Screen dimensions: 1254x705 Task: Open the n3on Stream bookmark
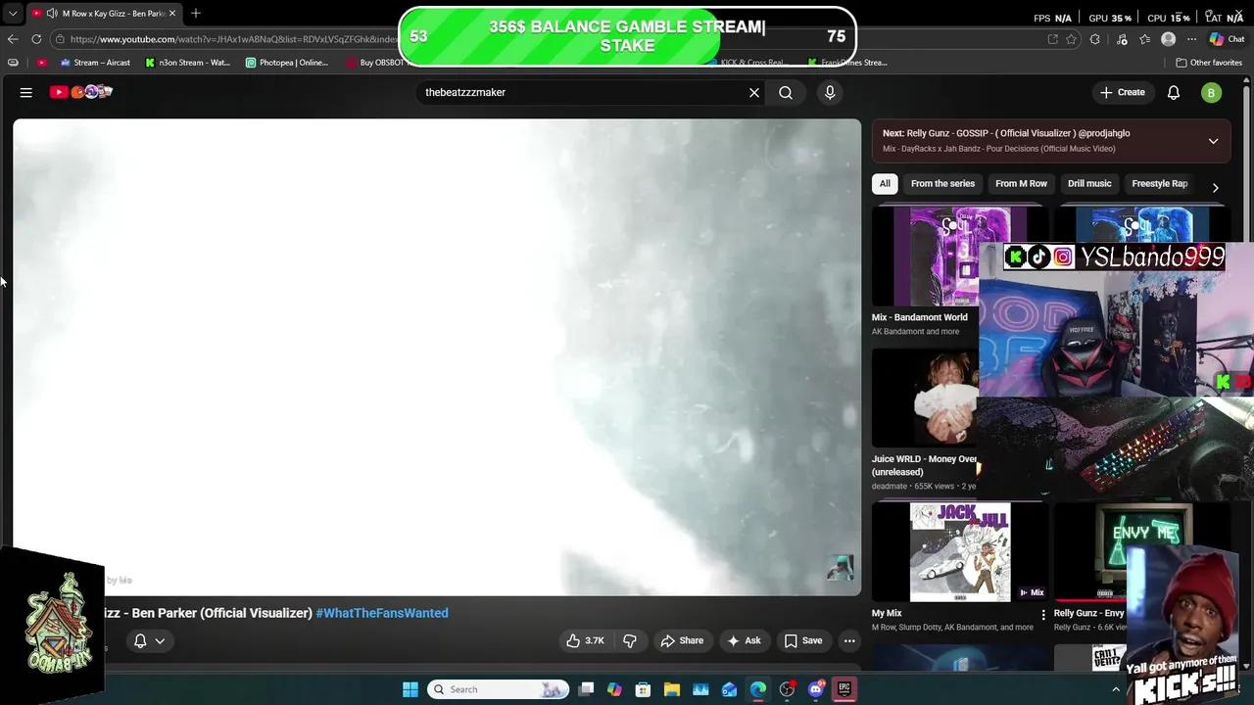(x=187, y=63)
